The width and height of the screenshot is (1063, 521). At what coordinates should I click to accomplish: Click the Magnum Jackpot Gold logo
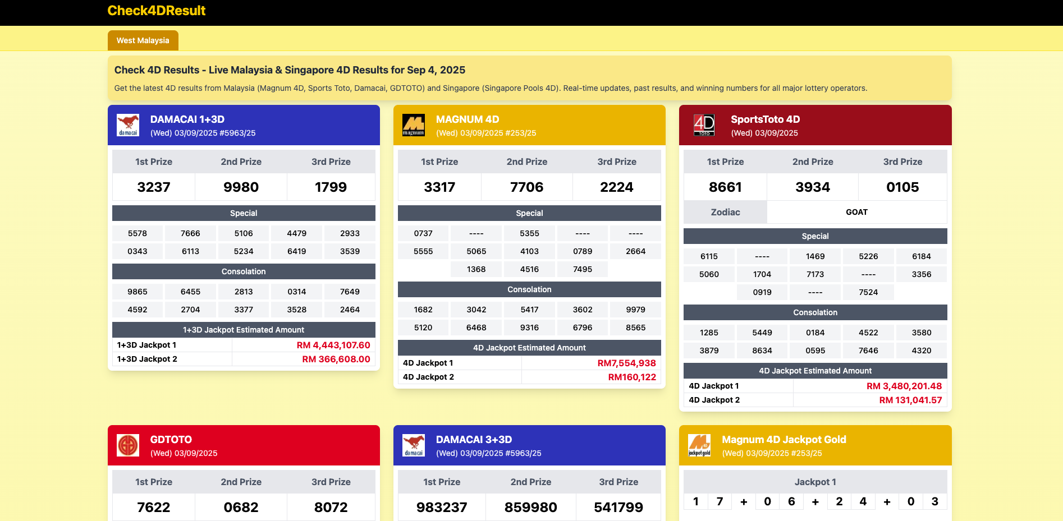[x=699, y=445]
